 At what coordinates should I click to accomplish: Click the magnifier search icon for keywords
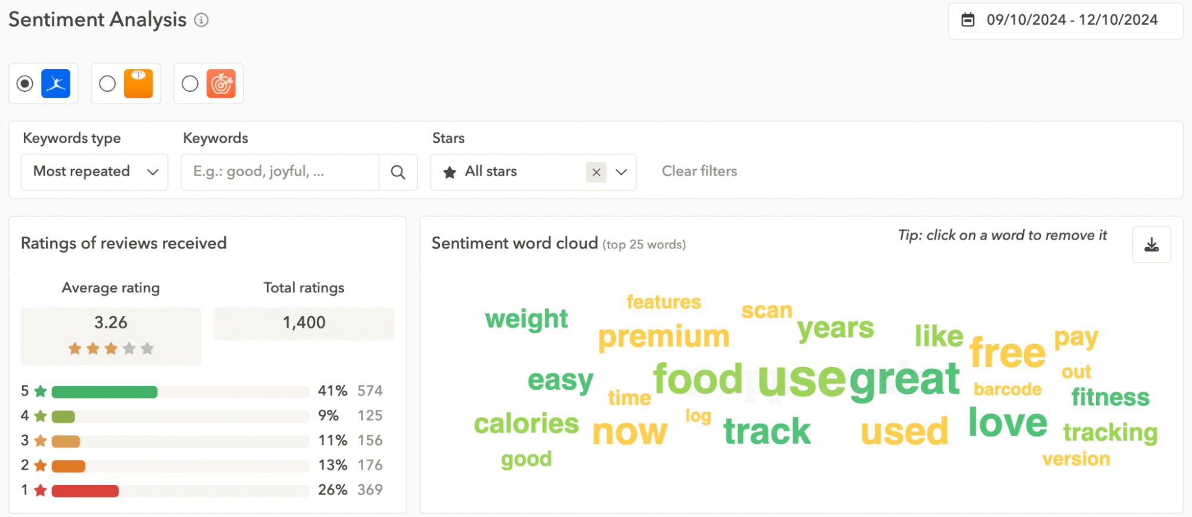[x=398, y=172]
